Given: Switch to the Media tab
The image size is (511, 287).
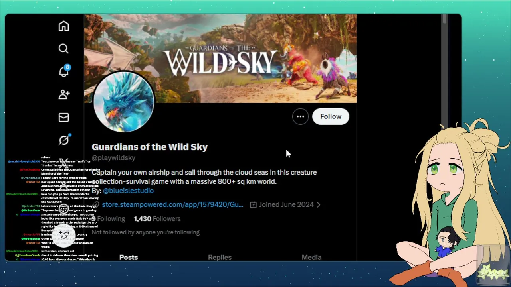Looking at the screenshot, I should 311,257.
